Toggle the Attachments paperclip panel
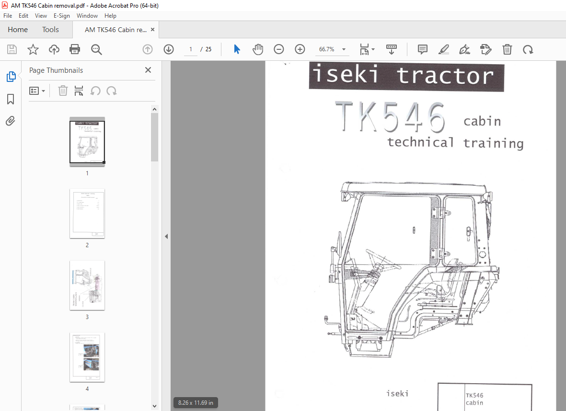The height and width of the screenshot is (411, 566). [x=11, y=121]
